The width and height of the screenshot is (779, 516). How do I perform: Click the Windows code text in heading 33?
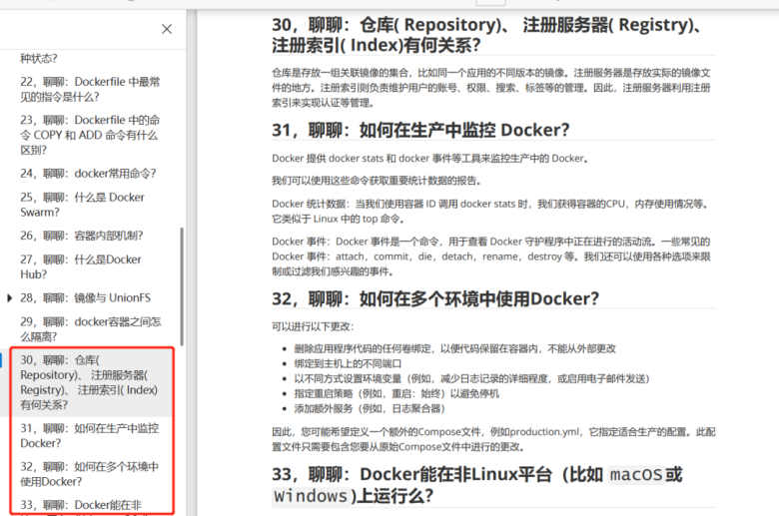pos(311,496)
